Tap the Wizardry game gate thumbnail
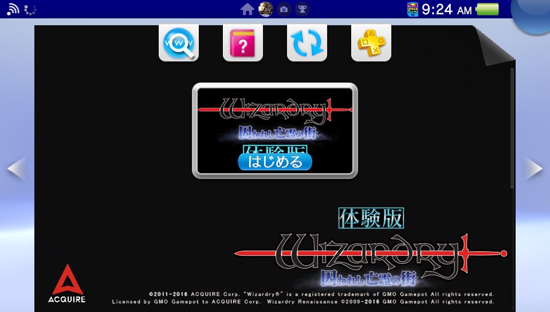550x312 pixels. coord(274,131)
